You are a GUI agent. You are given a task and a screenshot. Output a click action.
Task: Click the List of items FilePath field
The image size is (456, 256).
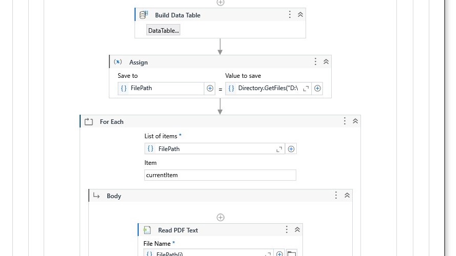point(211,149)
